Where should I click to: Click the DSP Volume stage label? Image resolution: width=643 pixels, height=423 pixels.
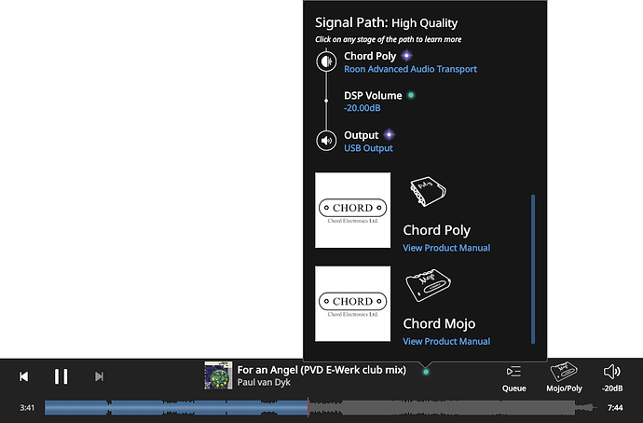pos(373,96)
